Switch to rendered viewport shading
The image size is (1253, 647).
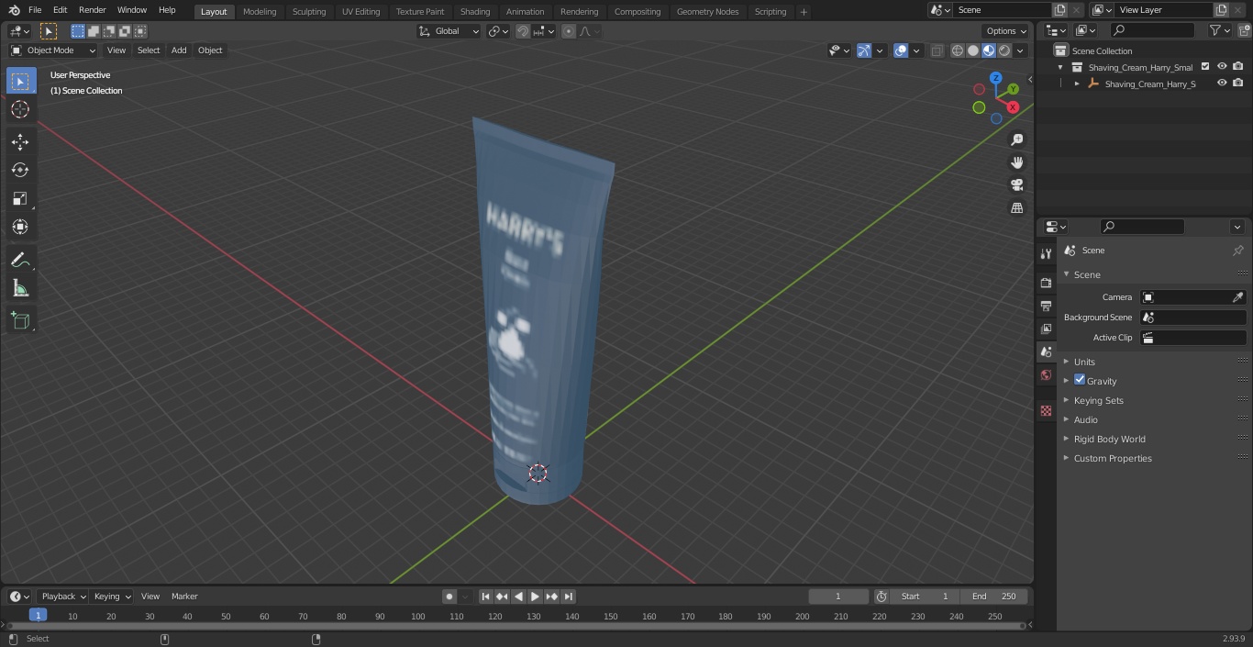click(1004, 50)
